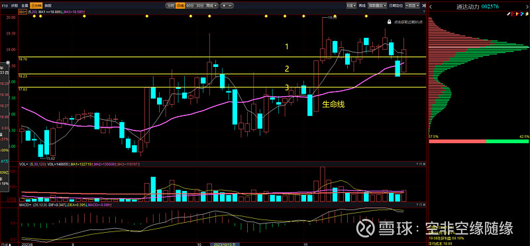530x246 pixels.
Task: Click the 18.76 horizontal line label
Action: pos(23,59)
